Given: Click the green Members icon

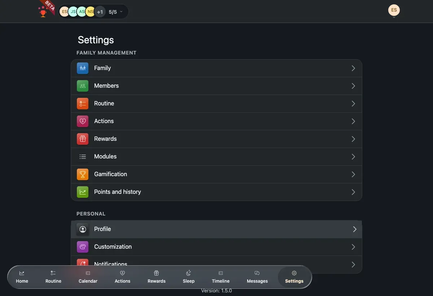Looking at the screenshot, I should click(83, 86).
